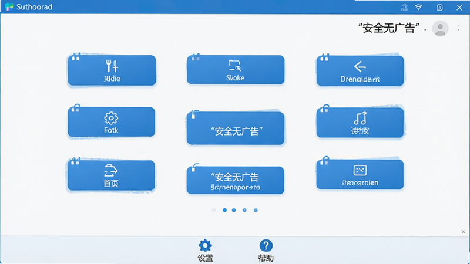
Task: Click the bottom center tile with "安全无广告" text
Action: [x=236, y=180]
